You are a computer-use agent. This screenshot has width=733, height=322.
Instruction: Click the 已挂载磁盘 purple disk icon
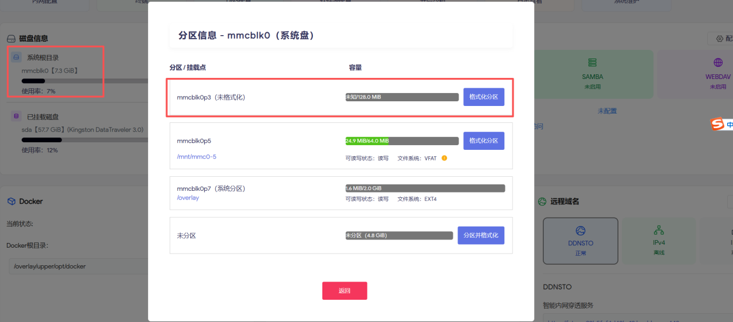(x=16, y=117)
